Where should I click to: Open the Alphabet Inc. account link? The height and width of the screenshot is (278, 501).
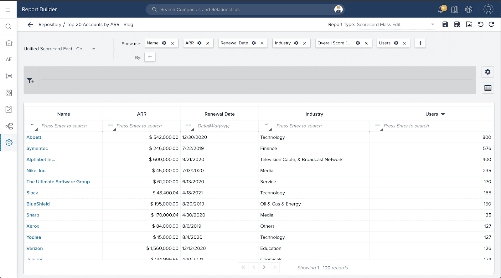click(41, 160)
